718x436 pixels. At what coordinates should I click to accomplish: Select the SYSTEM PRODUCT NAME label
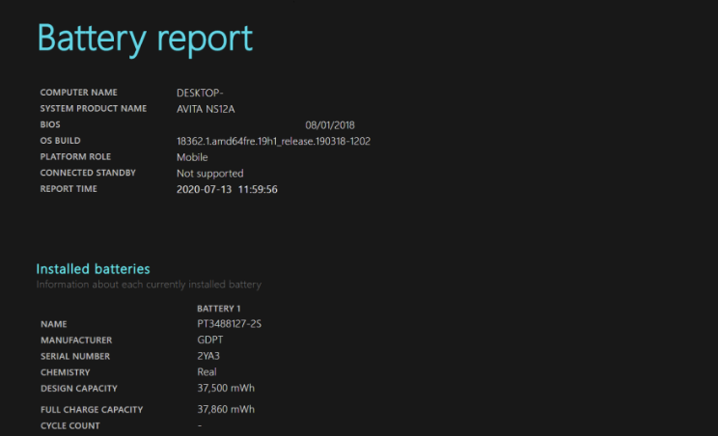tap(94, 108)
